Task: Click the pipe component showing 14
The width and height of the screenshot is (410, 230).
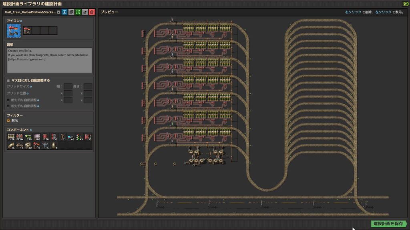Action: 11,145
